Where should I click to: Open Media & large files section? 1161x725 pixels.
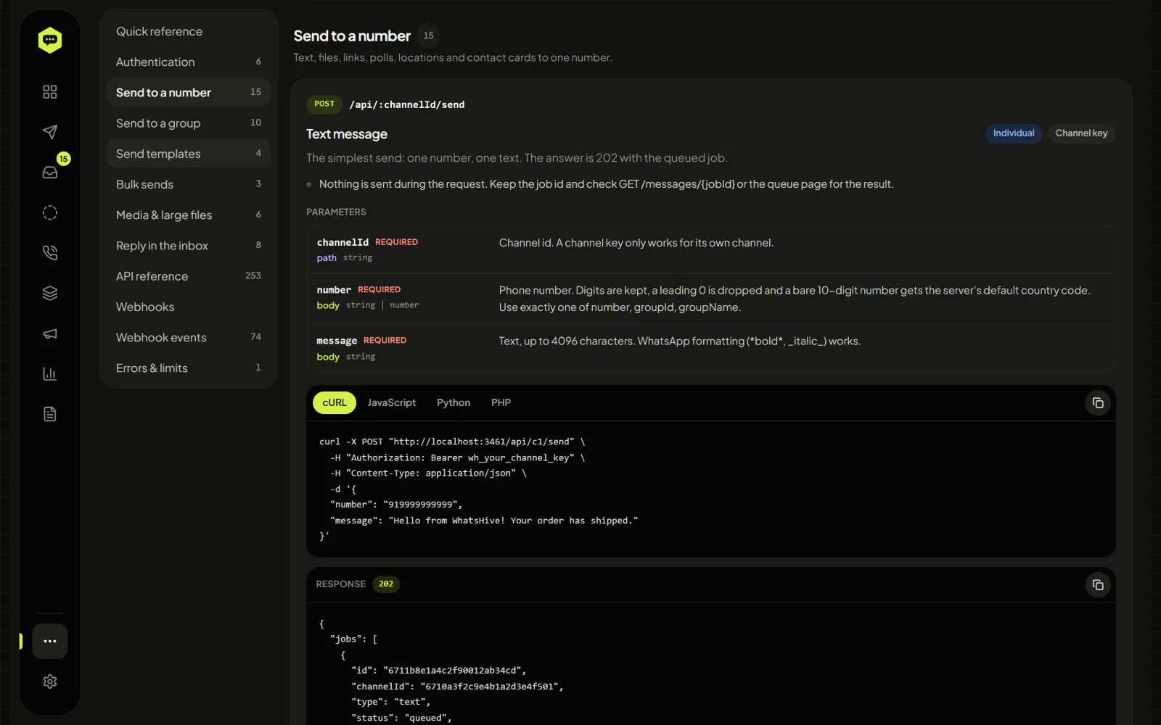[189, 215]
